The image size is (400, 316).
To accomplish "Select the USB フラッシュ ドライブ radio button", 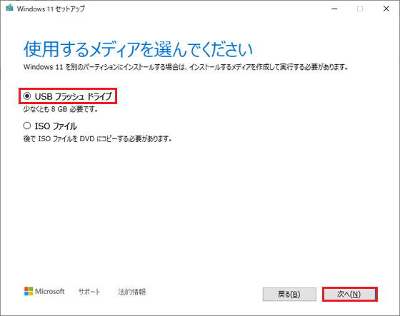I will (x=27, y=96).
